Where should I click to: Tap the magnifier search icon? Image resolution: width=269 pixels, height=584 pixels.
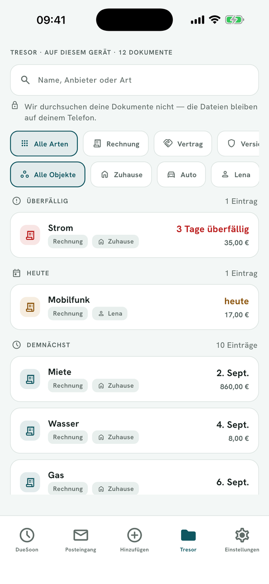(x=25, y=80)
